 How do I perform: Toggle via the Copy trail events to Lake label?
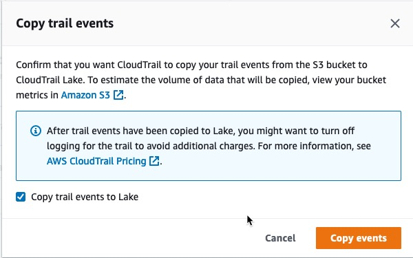click(85, 197)
